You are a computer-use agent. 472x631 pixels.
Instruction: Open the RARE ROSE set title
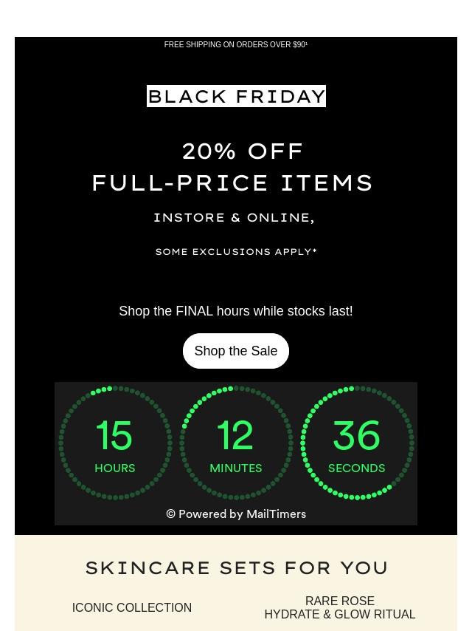tap(340, 601)
